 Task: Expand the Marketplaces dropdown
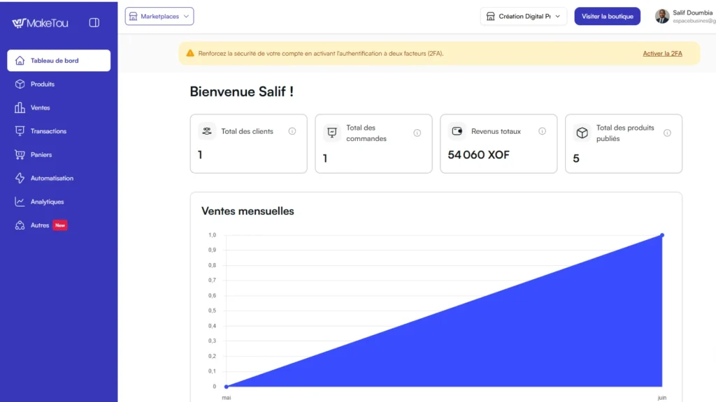[x=159, y=17]
